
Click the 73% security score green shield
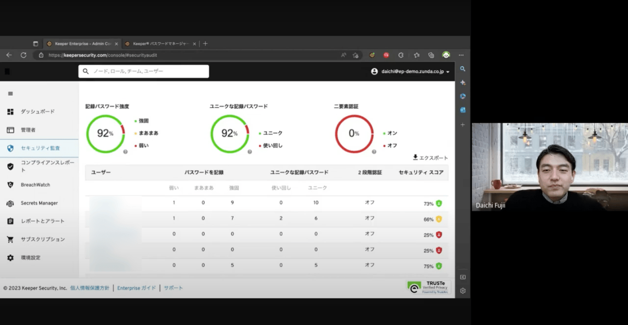click(439, 203)
